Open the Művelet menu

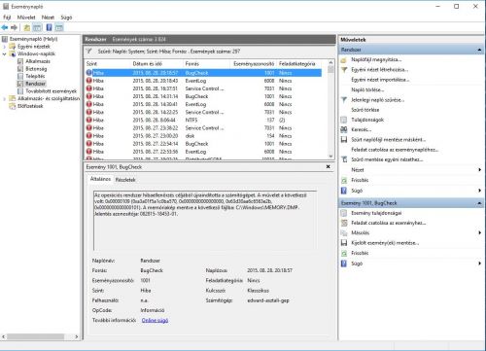[26, 18]
